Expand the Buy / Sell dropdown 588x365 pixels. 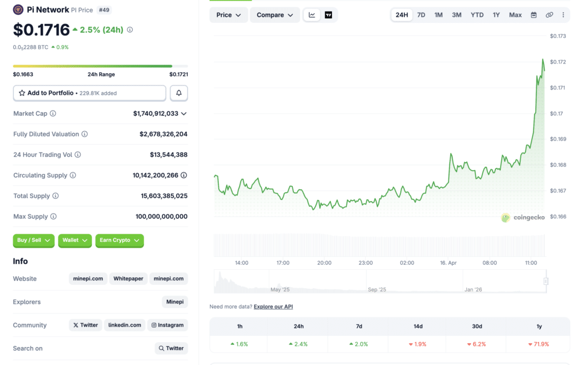pos(33,240)
